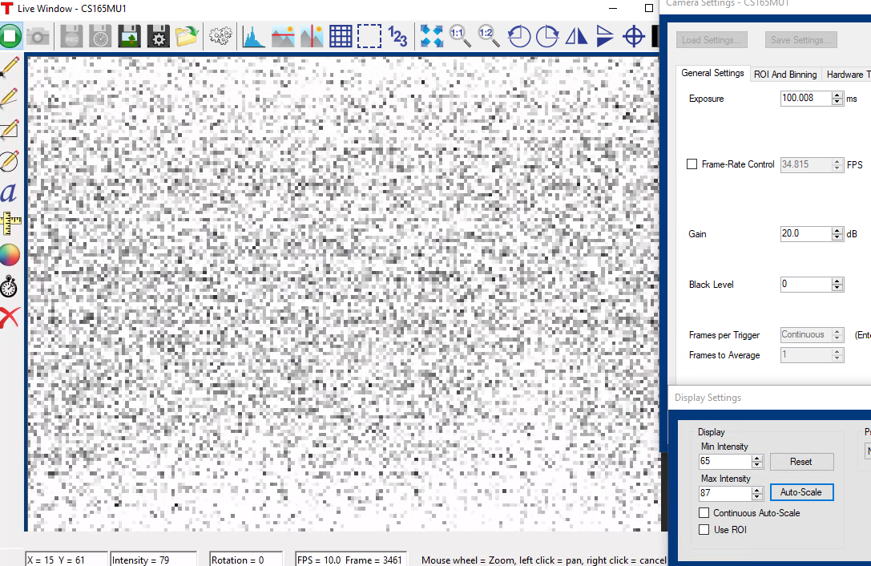Check the Use ROI checkbox
This screenshot has width=871, height=566.
tap(704, 529)
